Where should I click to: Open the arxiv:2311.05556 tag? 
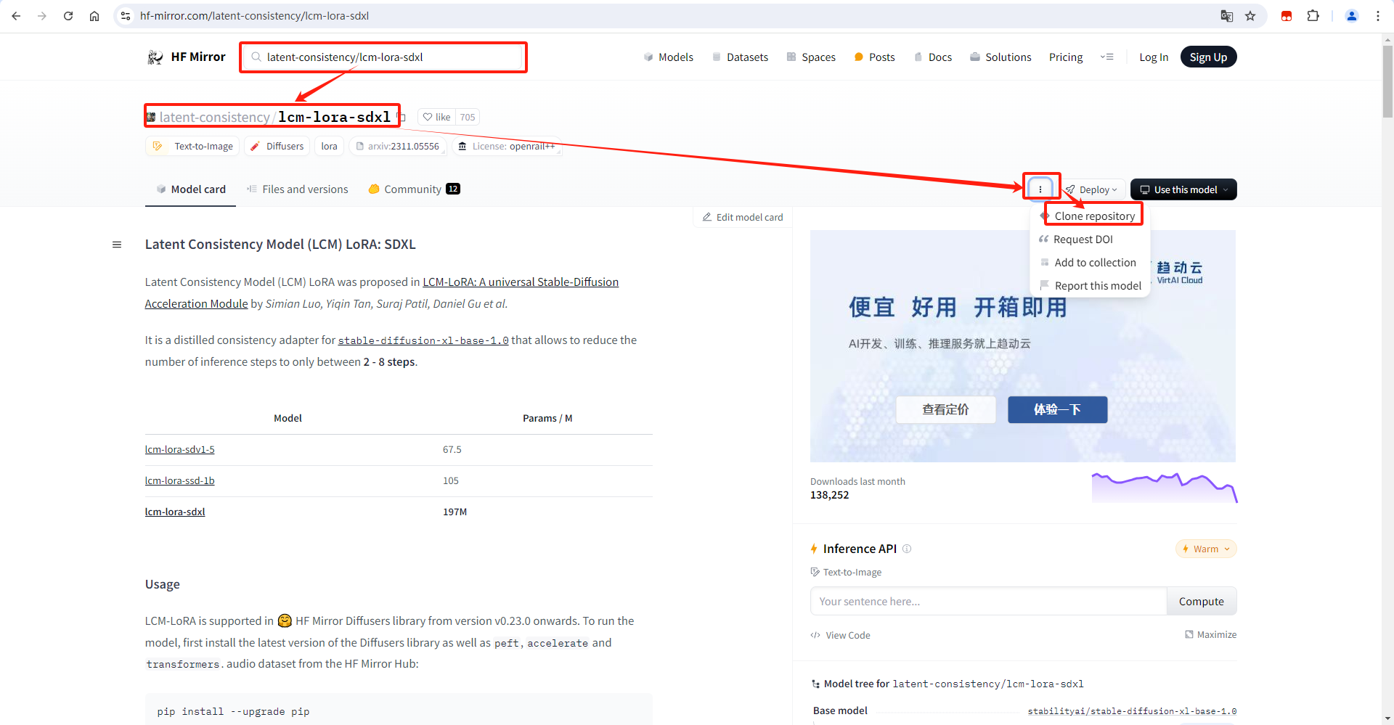397,146
